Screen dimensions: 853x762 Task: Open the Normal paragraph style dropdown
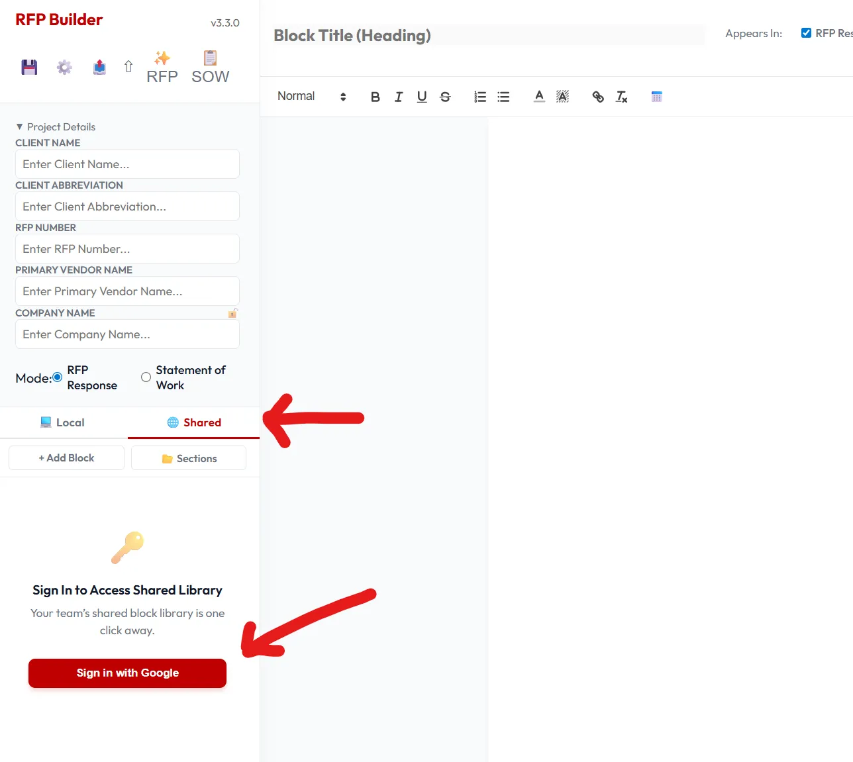tap(311, 97)
